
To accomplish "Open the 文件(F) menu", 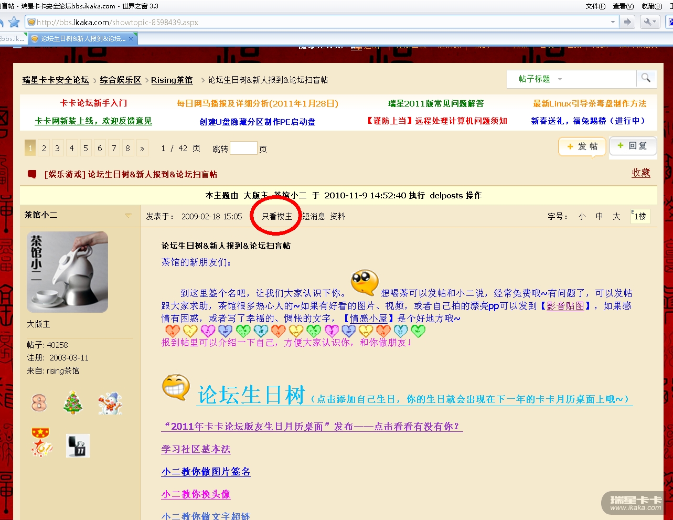I will pos(595,6).
